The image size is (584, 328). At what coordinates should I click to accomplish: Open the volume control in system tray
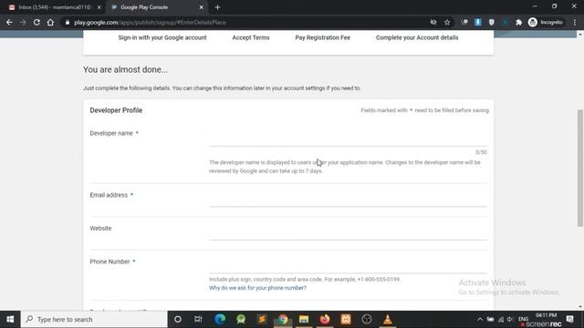pos(511,319)
